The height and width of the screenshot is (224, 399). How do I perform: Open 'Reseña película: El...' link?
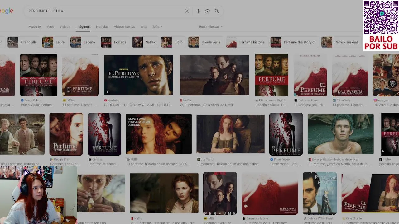271,105
